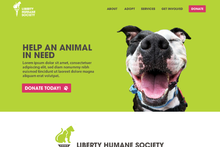Screen dimensions: 220x147
Task: Click the paw print icon on Donate Today
Action: [x=66, y=88]
